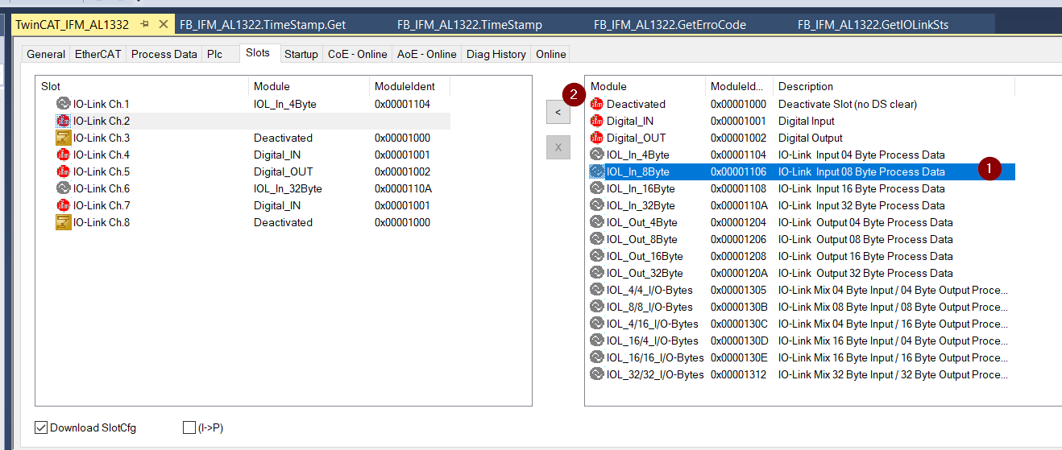Open FB_IFM_AL1322.TimeStamp document tab
The width and height of the screenshot is (1062, 450).
tap(470, 24)
